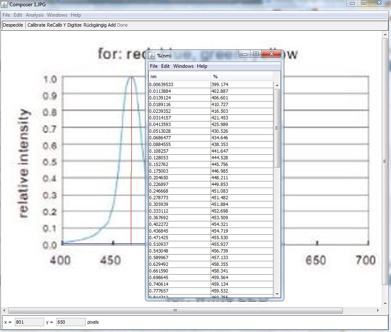Start Digitize from the toolbar
This screenshot has height=332, width=391.
pyautogui.click(x=74, y=25)
